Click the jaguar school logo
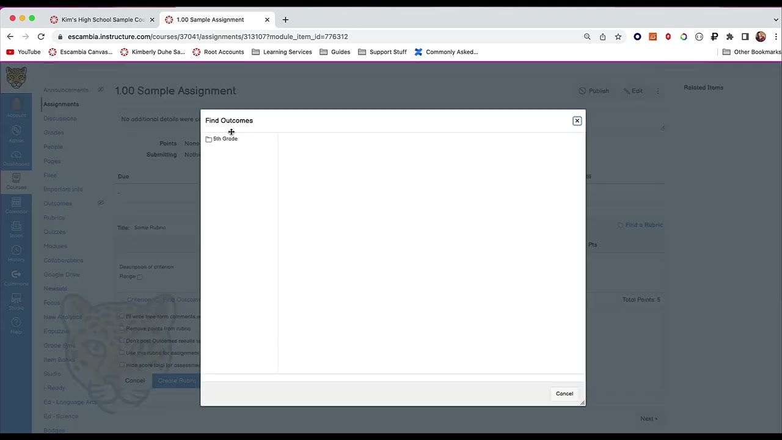The height and width of the screenshot is (440, 782). point(16,78)
